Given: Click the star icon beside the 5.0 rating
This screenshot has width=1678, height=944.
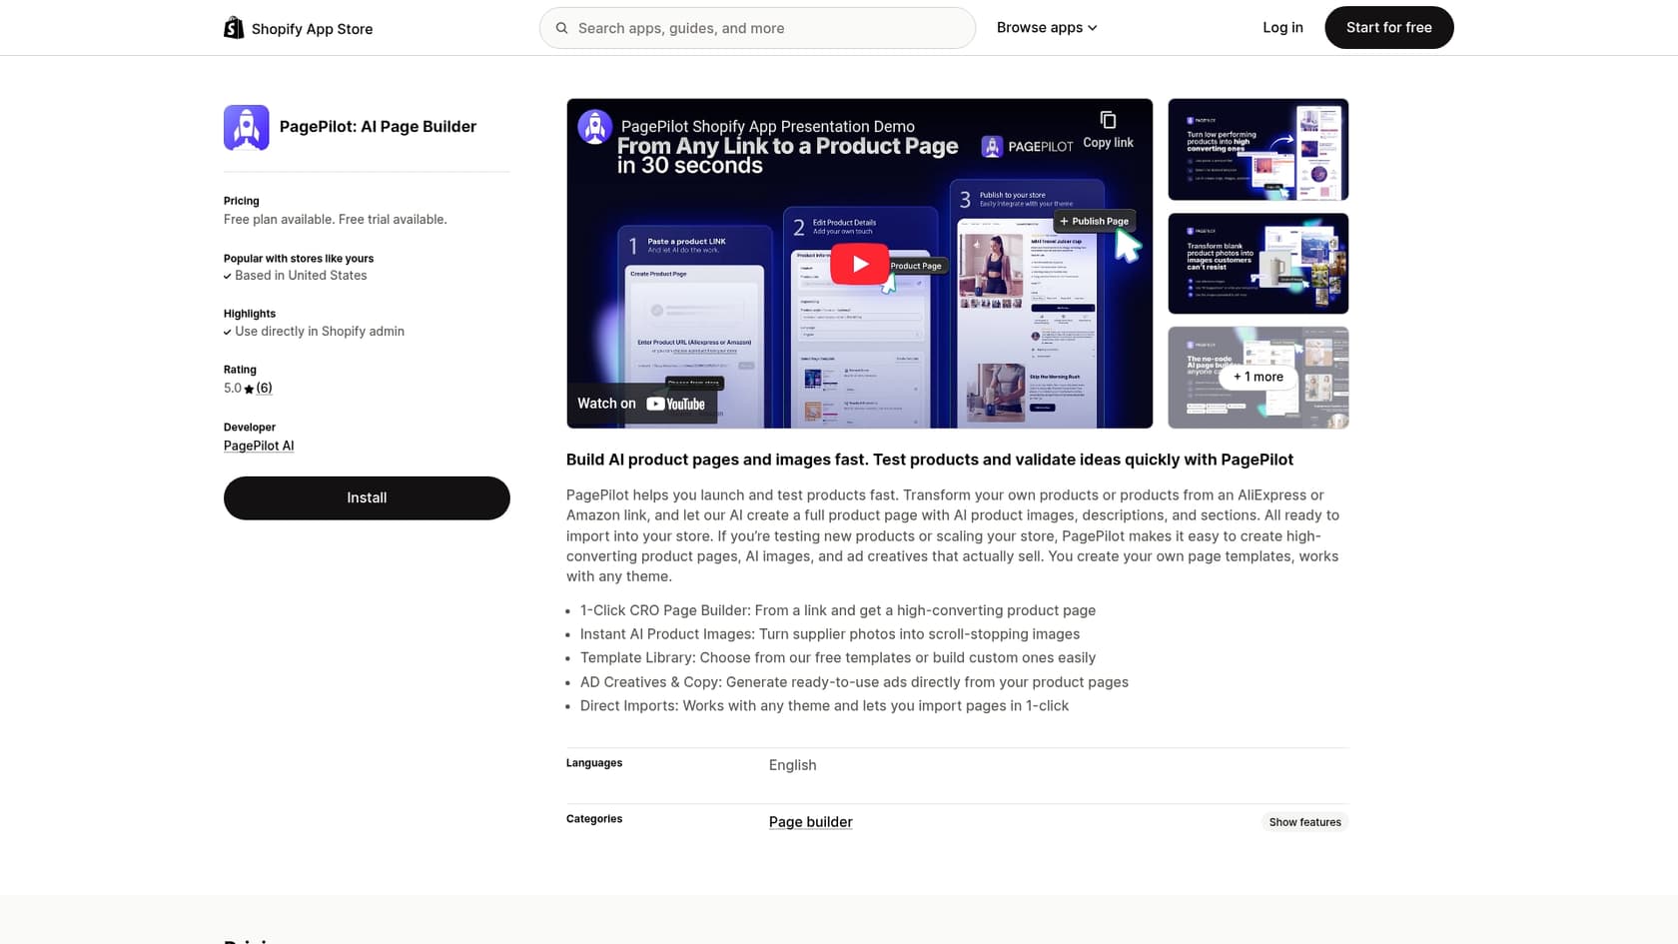Looking at the screenshot, I should coord(248,390).
